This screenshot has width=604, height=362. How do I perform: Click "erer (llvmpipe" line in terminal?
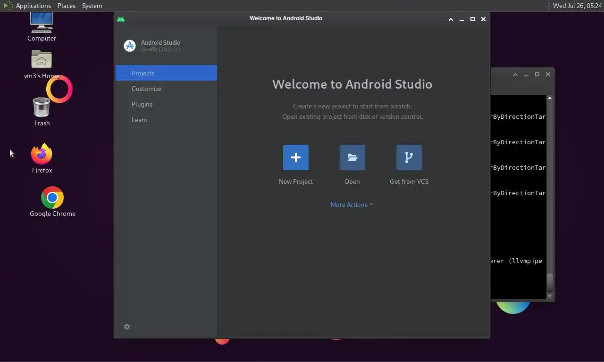(x=517, y=261)
